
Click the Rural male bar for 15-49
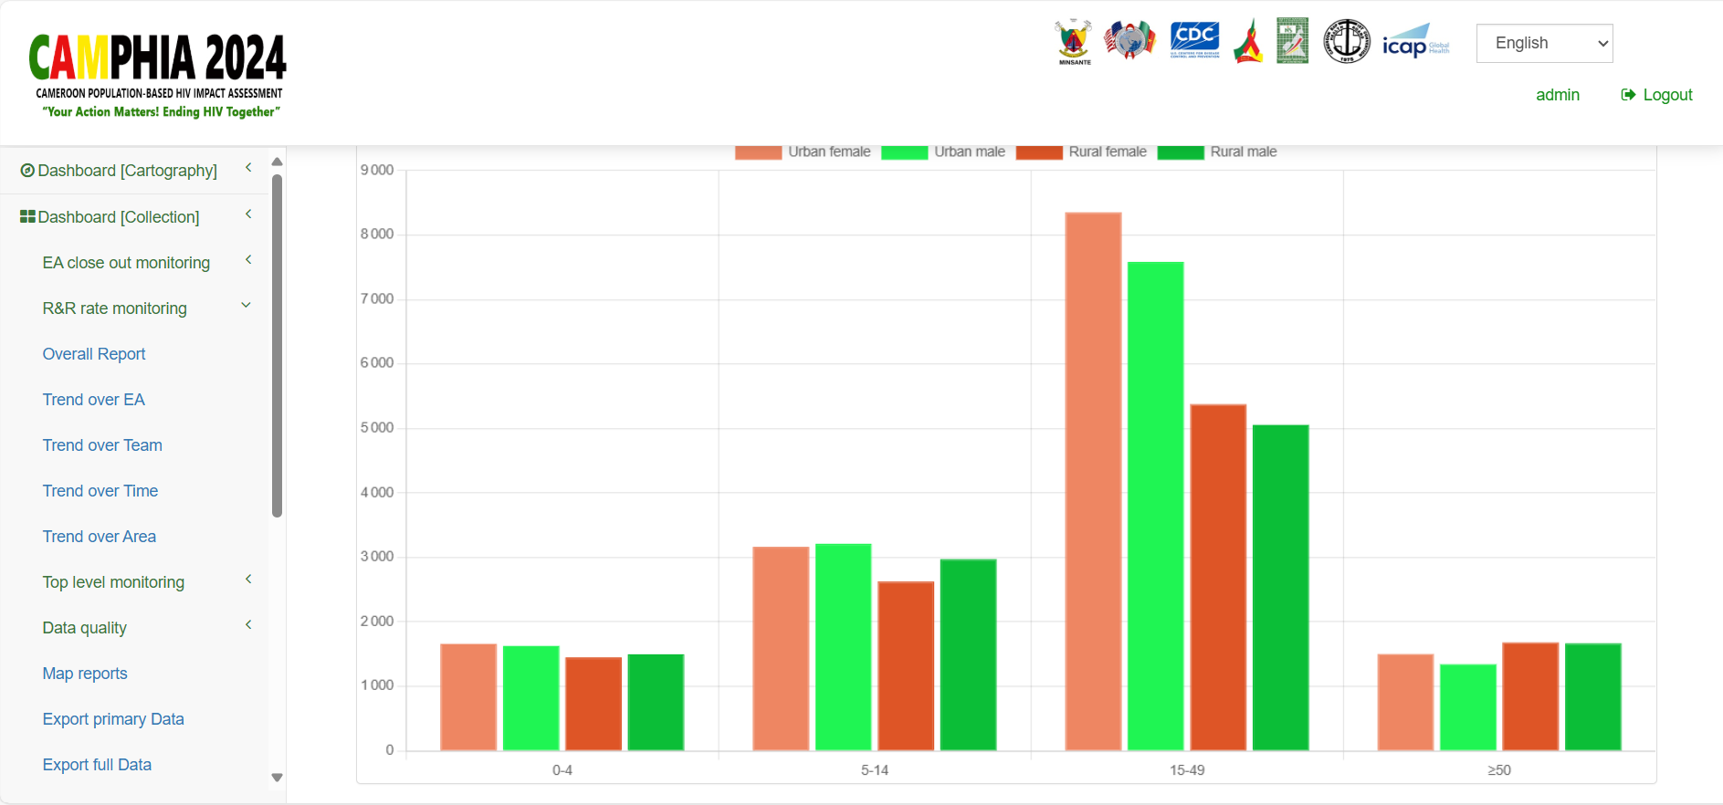pos(1281,588)
